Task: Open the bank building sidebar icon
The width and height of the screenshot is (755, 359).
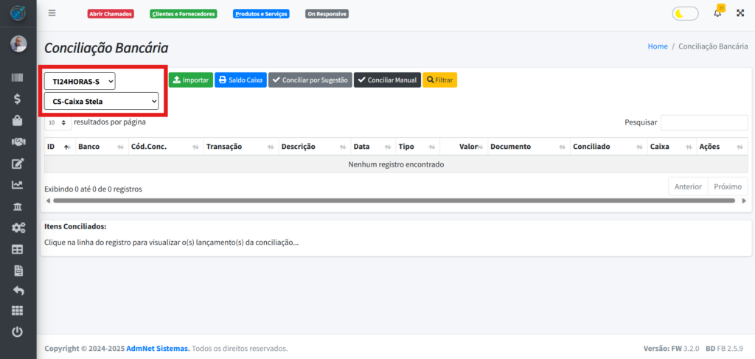Action: click(x=18, y=206)
